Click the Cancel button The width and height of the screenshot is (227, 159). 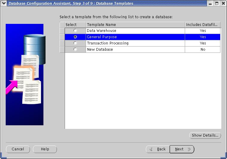18,149
